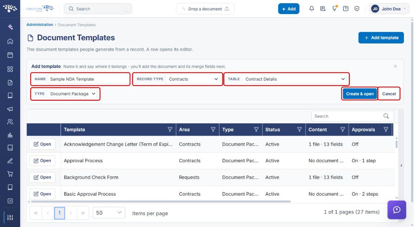This screenshot has height=227, width=414.
Task: Click the Add template button
Action: pos(381,38)
